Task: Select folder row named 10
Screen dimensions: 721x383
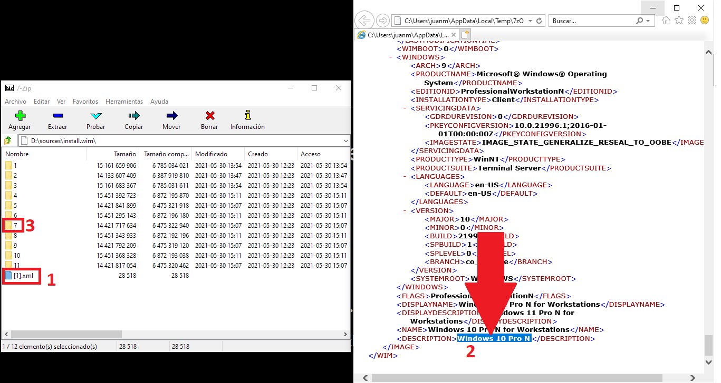Action: click(x=176, y=255)
